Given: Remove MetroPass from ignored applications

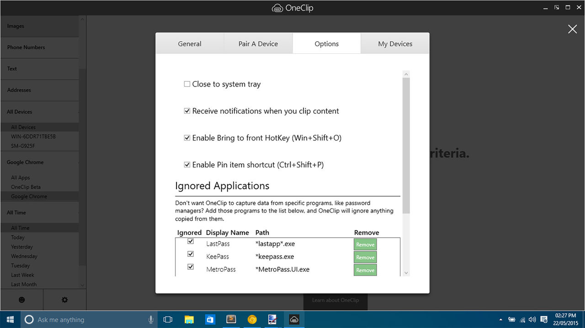Looking at the screenshot, I should pos(365,270).
